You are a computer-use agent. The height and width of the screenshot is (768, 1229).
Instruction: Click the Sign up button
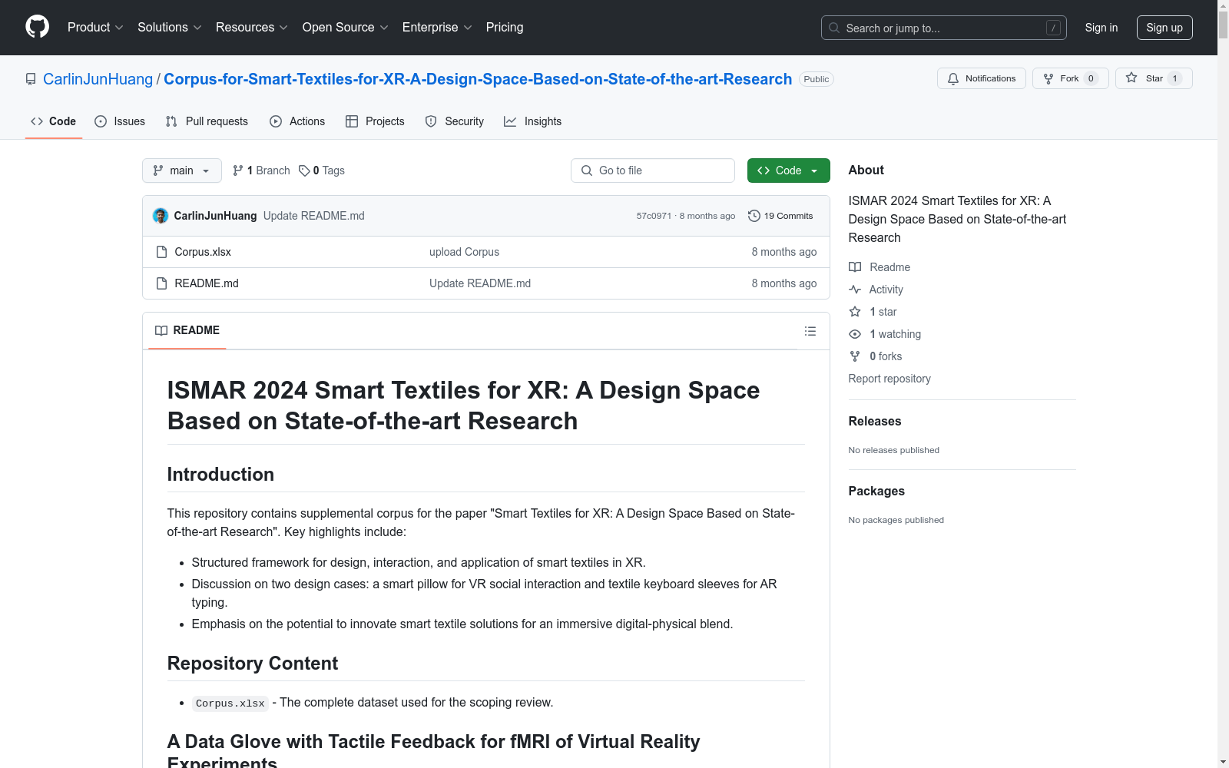[x=1164, y=28]
